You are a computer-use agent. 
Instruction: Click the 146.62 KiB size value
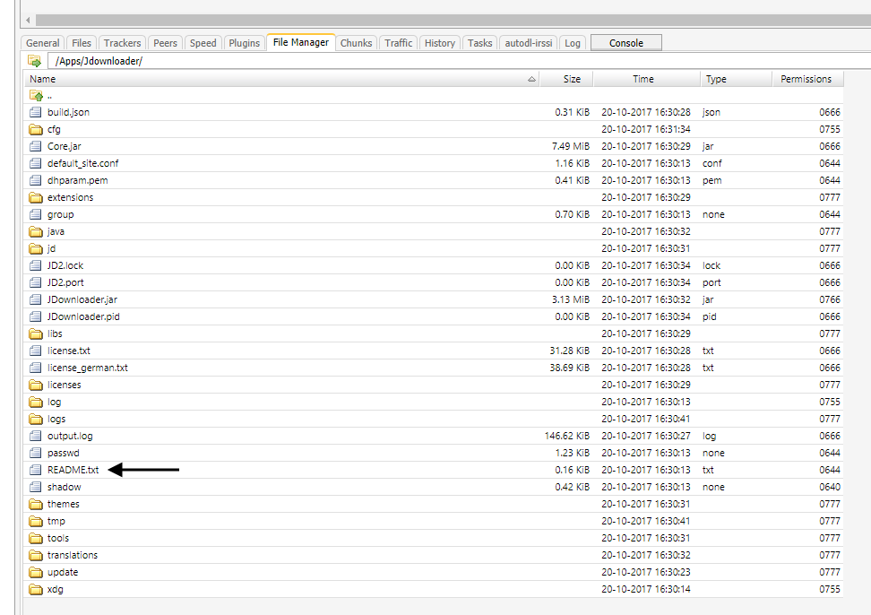click(x=566, y=436)
